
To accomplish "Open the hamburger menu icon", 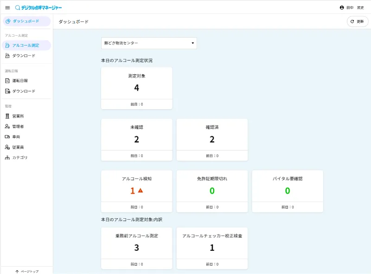I will pyautogui.click(x=7, y=7).
